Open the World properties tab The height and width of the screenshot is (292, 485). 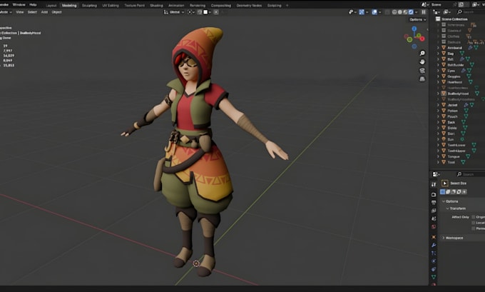tap(434, 226)
